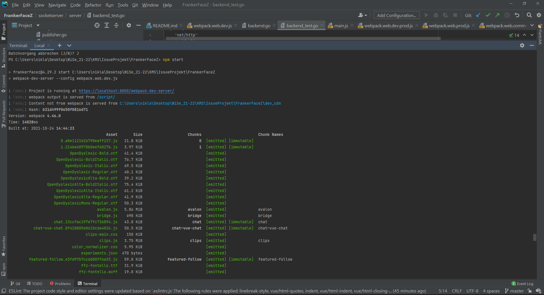This screenshot has height=295, width=544.
Task: Toggle the Structure side tool window
Action: click(4, 57)
